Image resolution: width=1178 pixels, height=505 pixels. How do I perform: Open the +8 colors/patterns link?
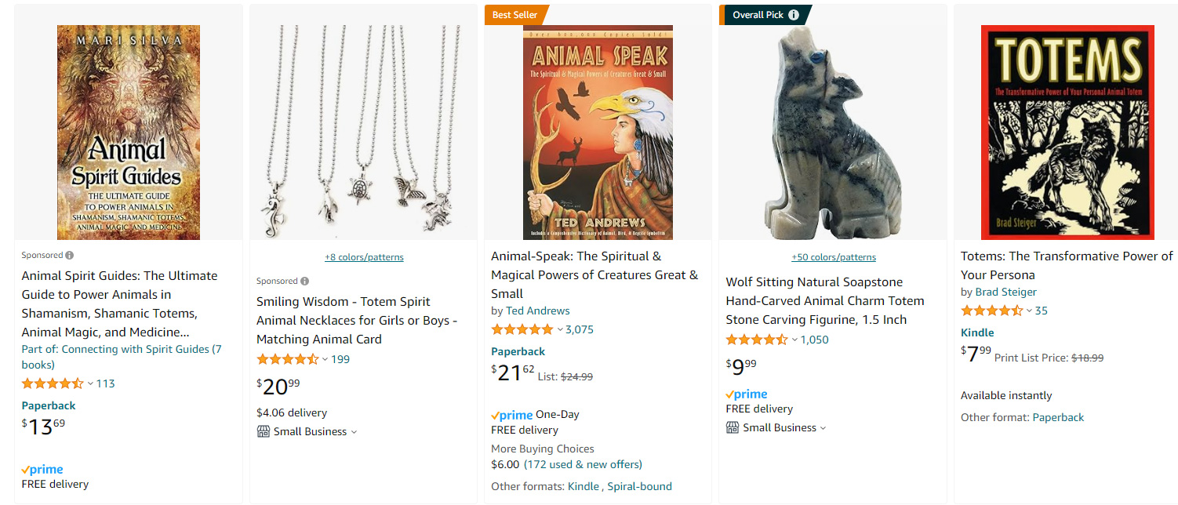click(x=364, y=257)
